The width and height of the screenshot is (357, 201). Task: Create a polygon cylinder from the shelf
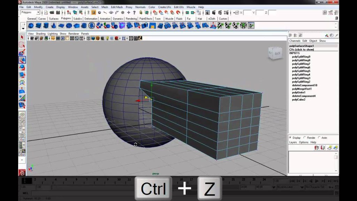[46, 25]
